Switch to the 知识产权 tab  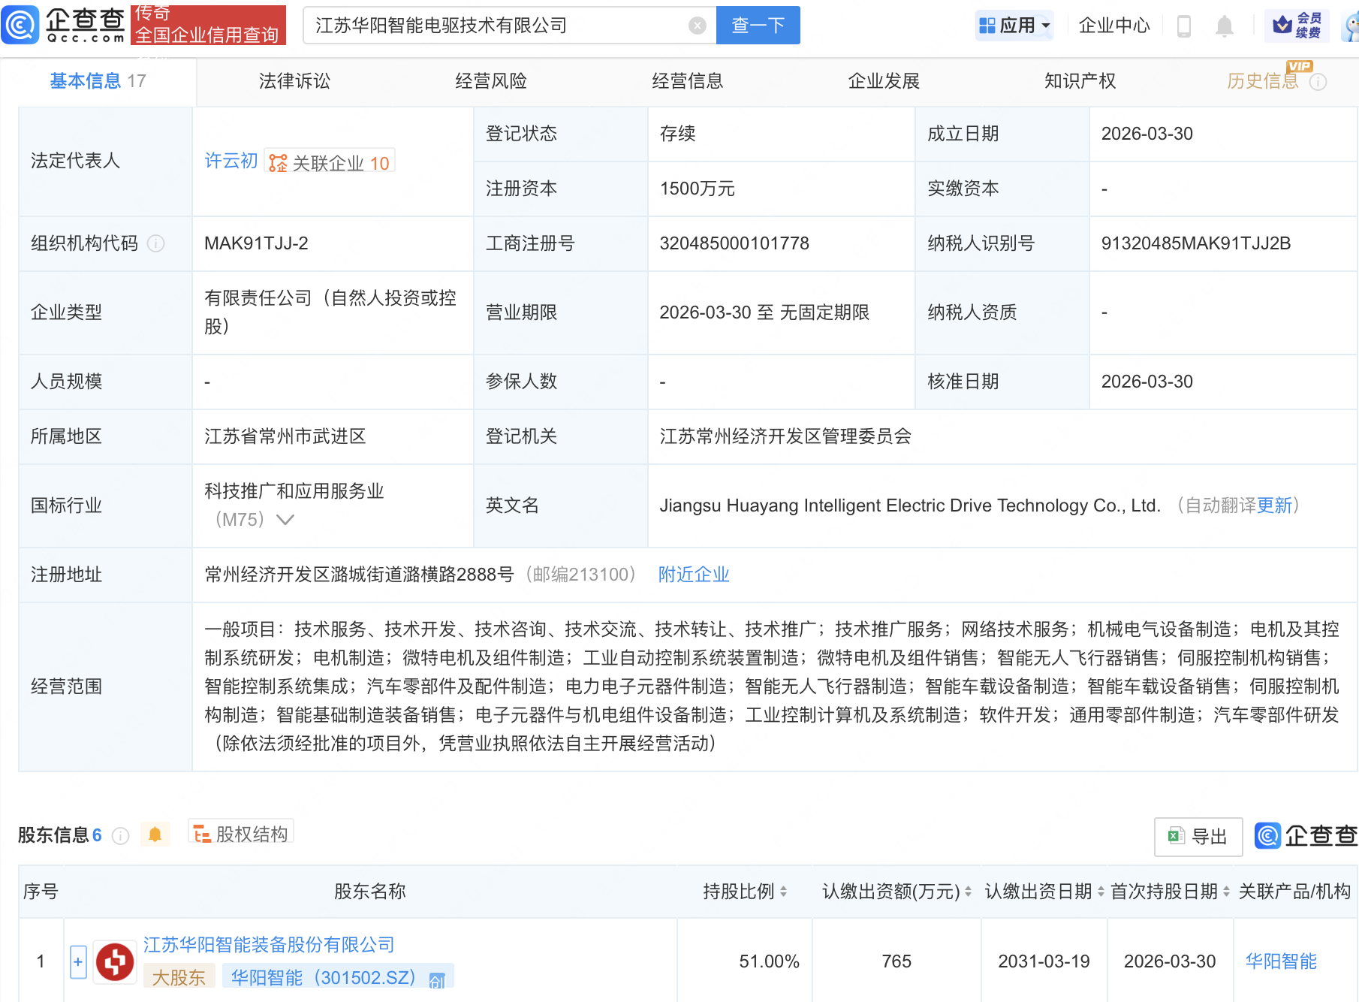click(x=1080, y=81)
